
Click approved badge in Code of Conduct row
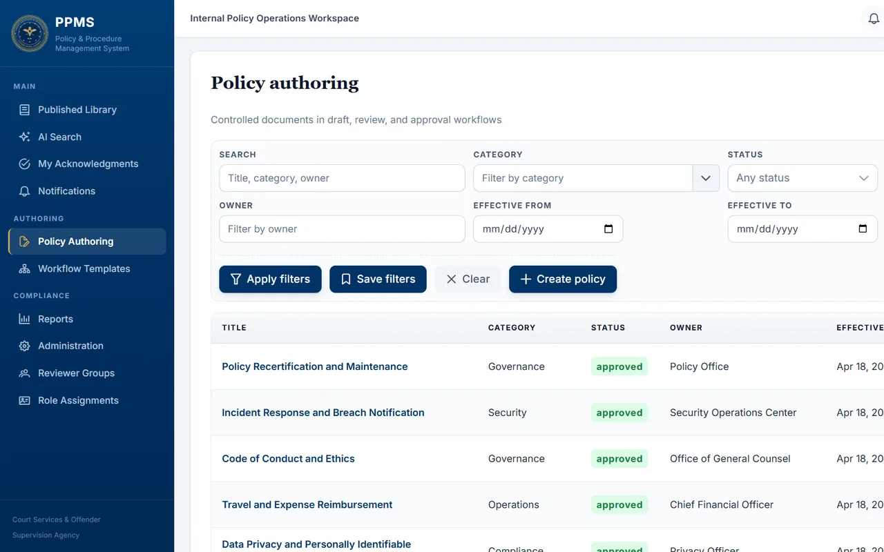619,459
